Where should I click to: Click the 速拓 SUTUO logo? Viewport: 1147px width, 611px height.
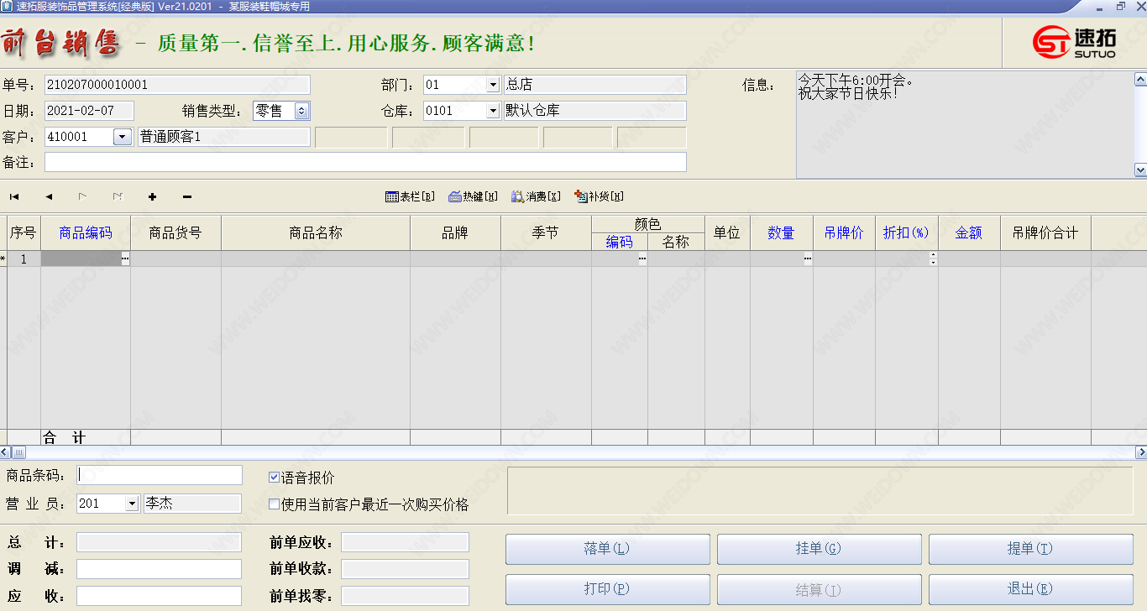[1074, 42]
